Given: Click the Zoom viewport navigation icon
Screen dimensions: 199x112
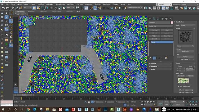Looking at the screenshot, I should click(187, 102).
